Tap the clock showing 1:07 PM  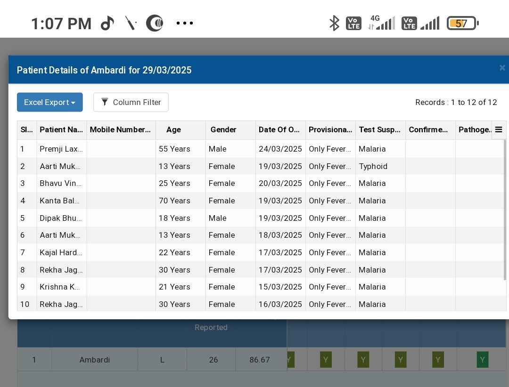tap(61, 23)
